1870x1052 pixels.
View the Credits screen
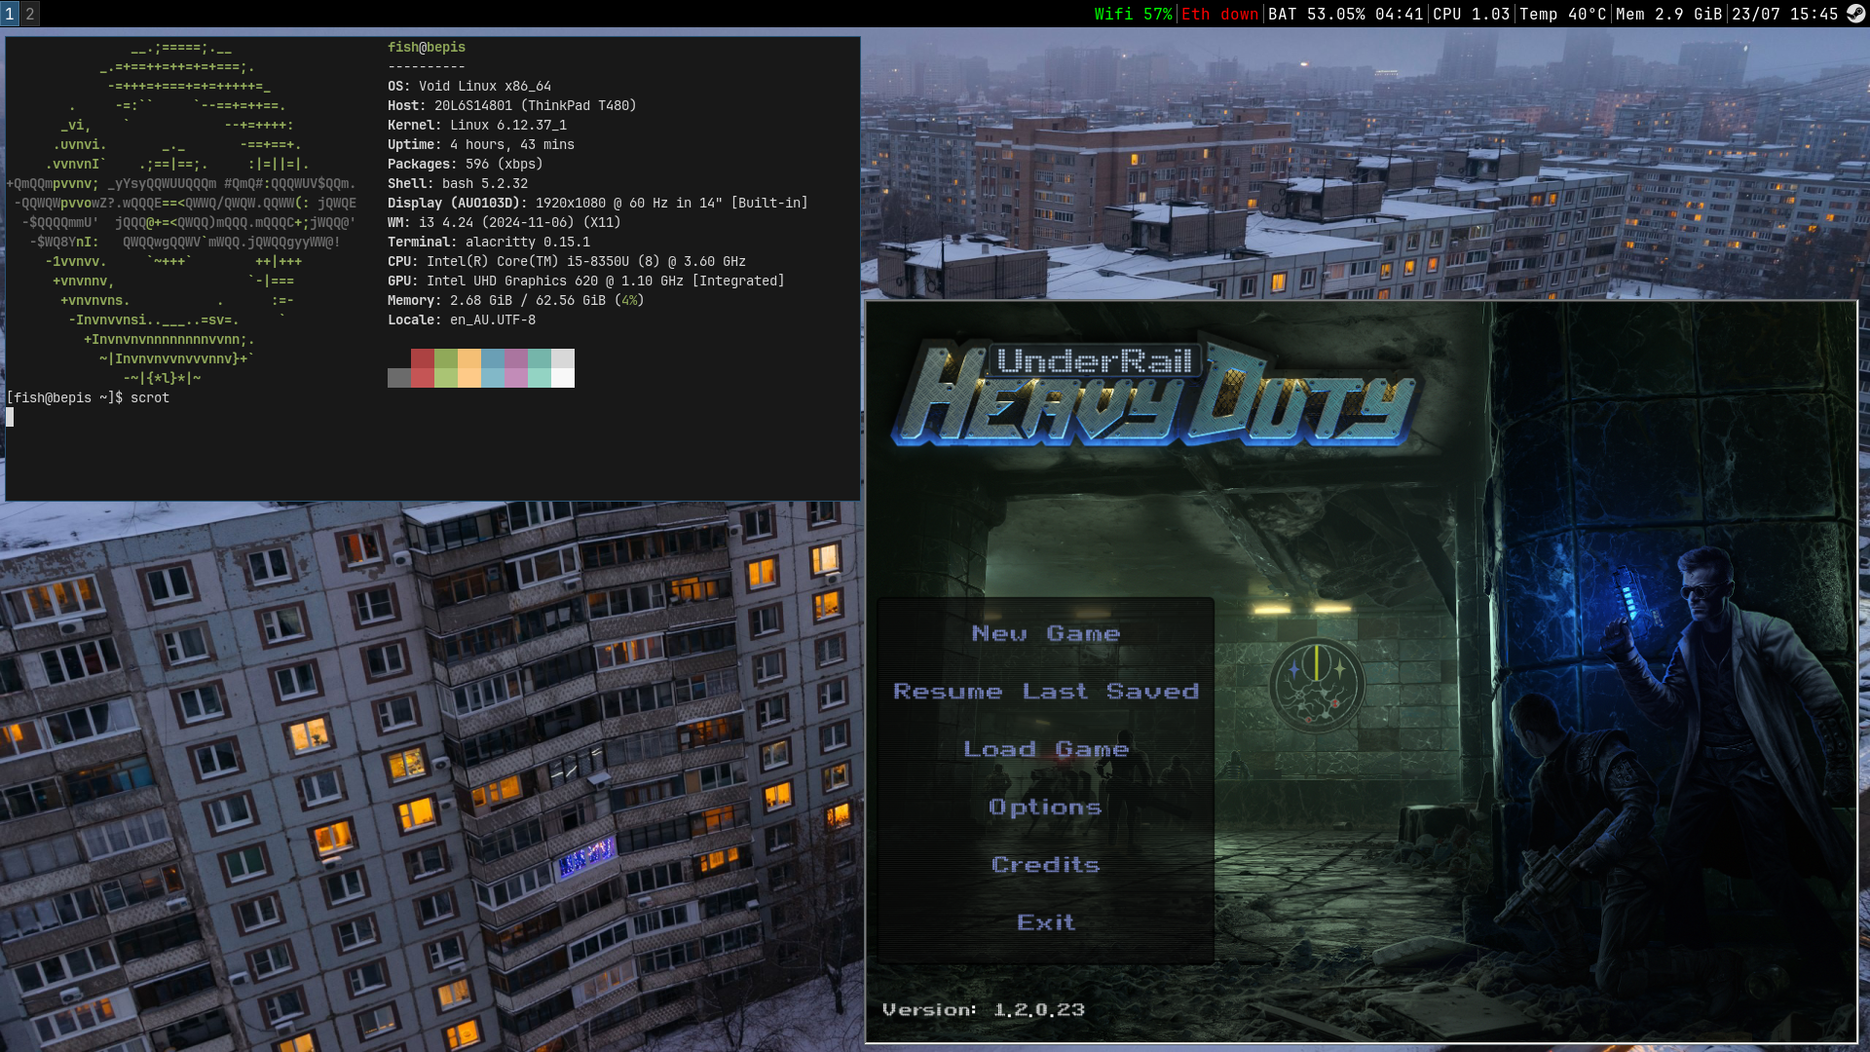(1046, 865)
